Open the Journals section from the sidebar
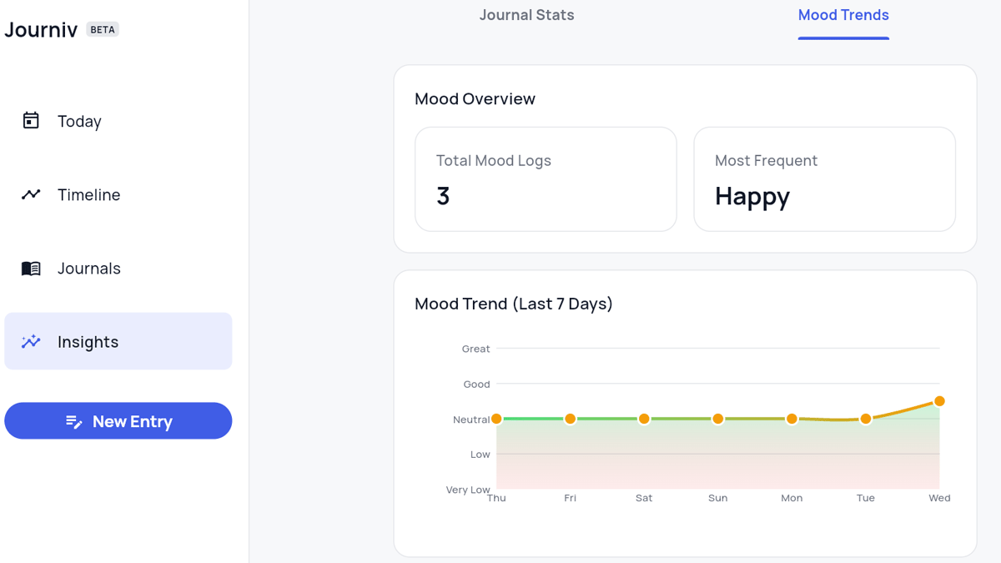Viewport: 1001px width, 563px height. pyautogui.click(x=88, y=268)
